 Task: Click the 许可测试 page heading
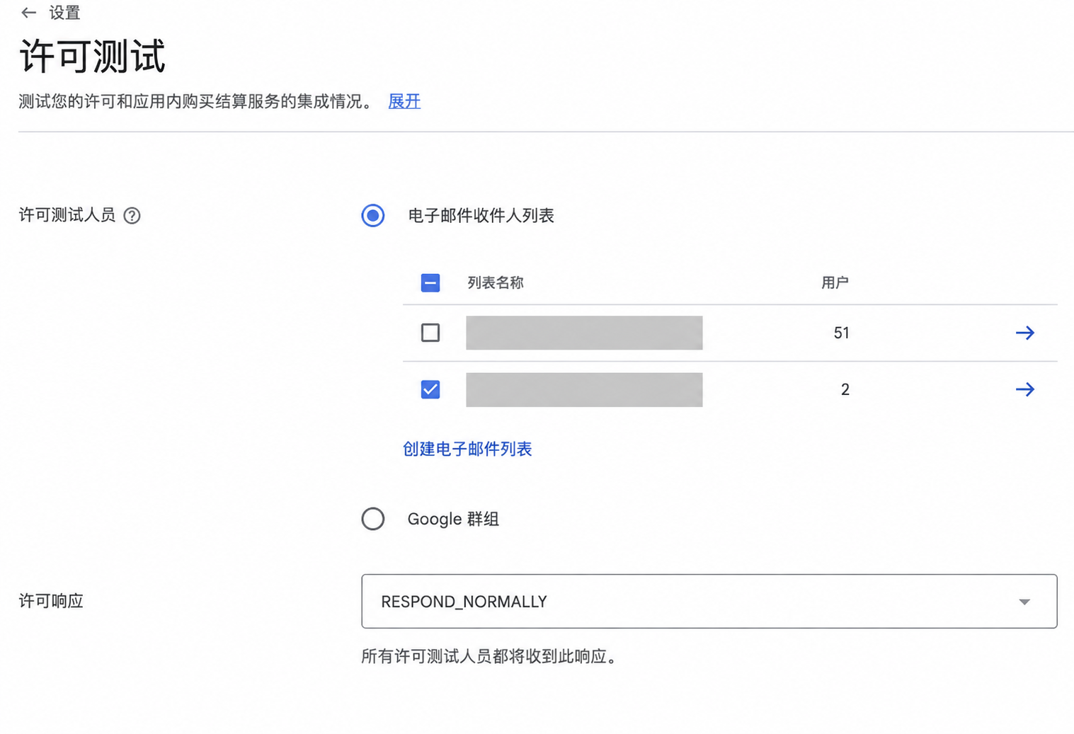93,56
